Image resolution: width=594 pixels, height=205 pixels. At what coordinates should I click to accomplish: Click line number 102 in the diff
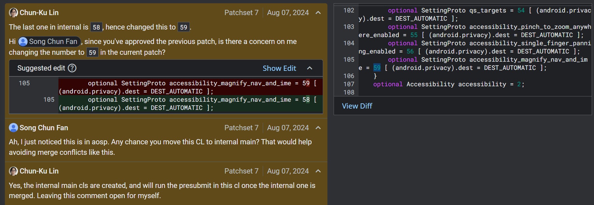(349, 10)
